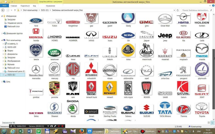This screenshot has width=215, height=134.
Task: Open the Lotus logo image file
Action: pos(128,51)
